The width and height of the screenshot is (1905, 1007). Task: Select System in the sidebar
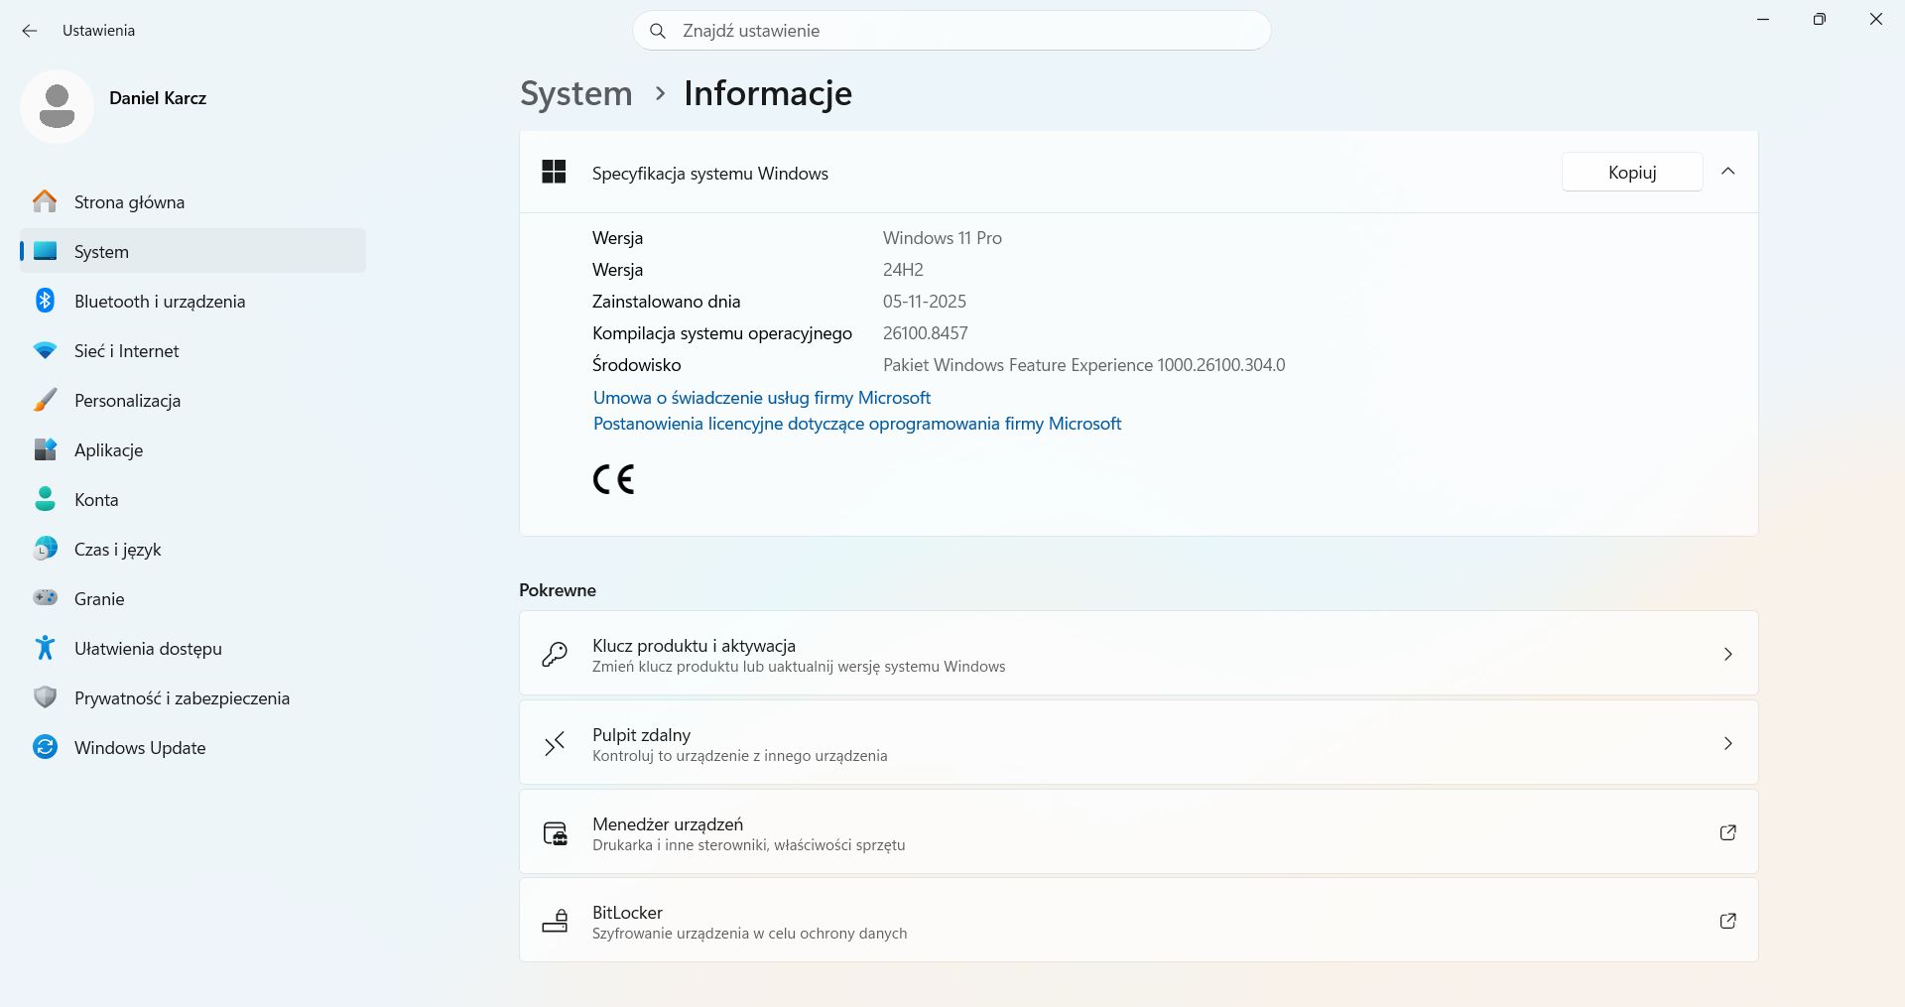(x=192, y=251)
